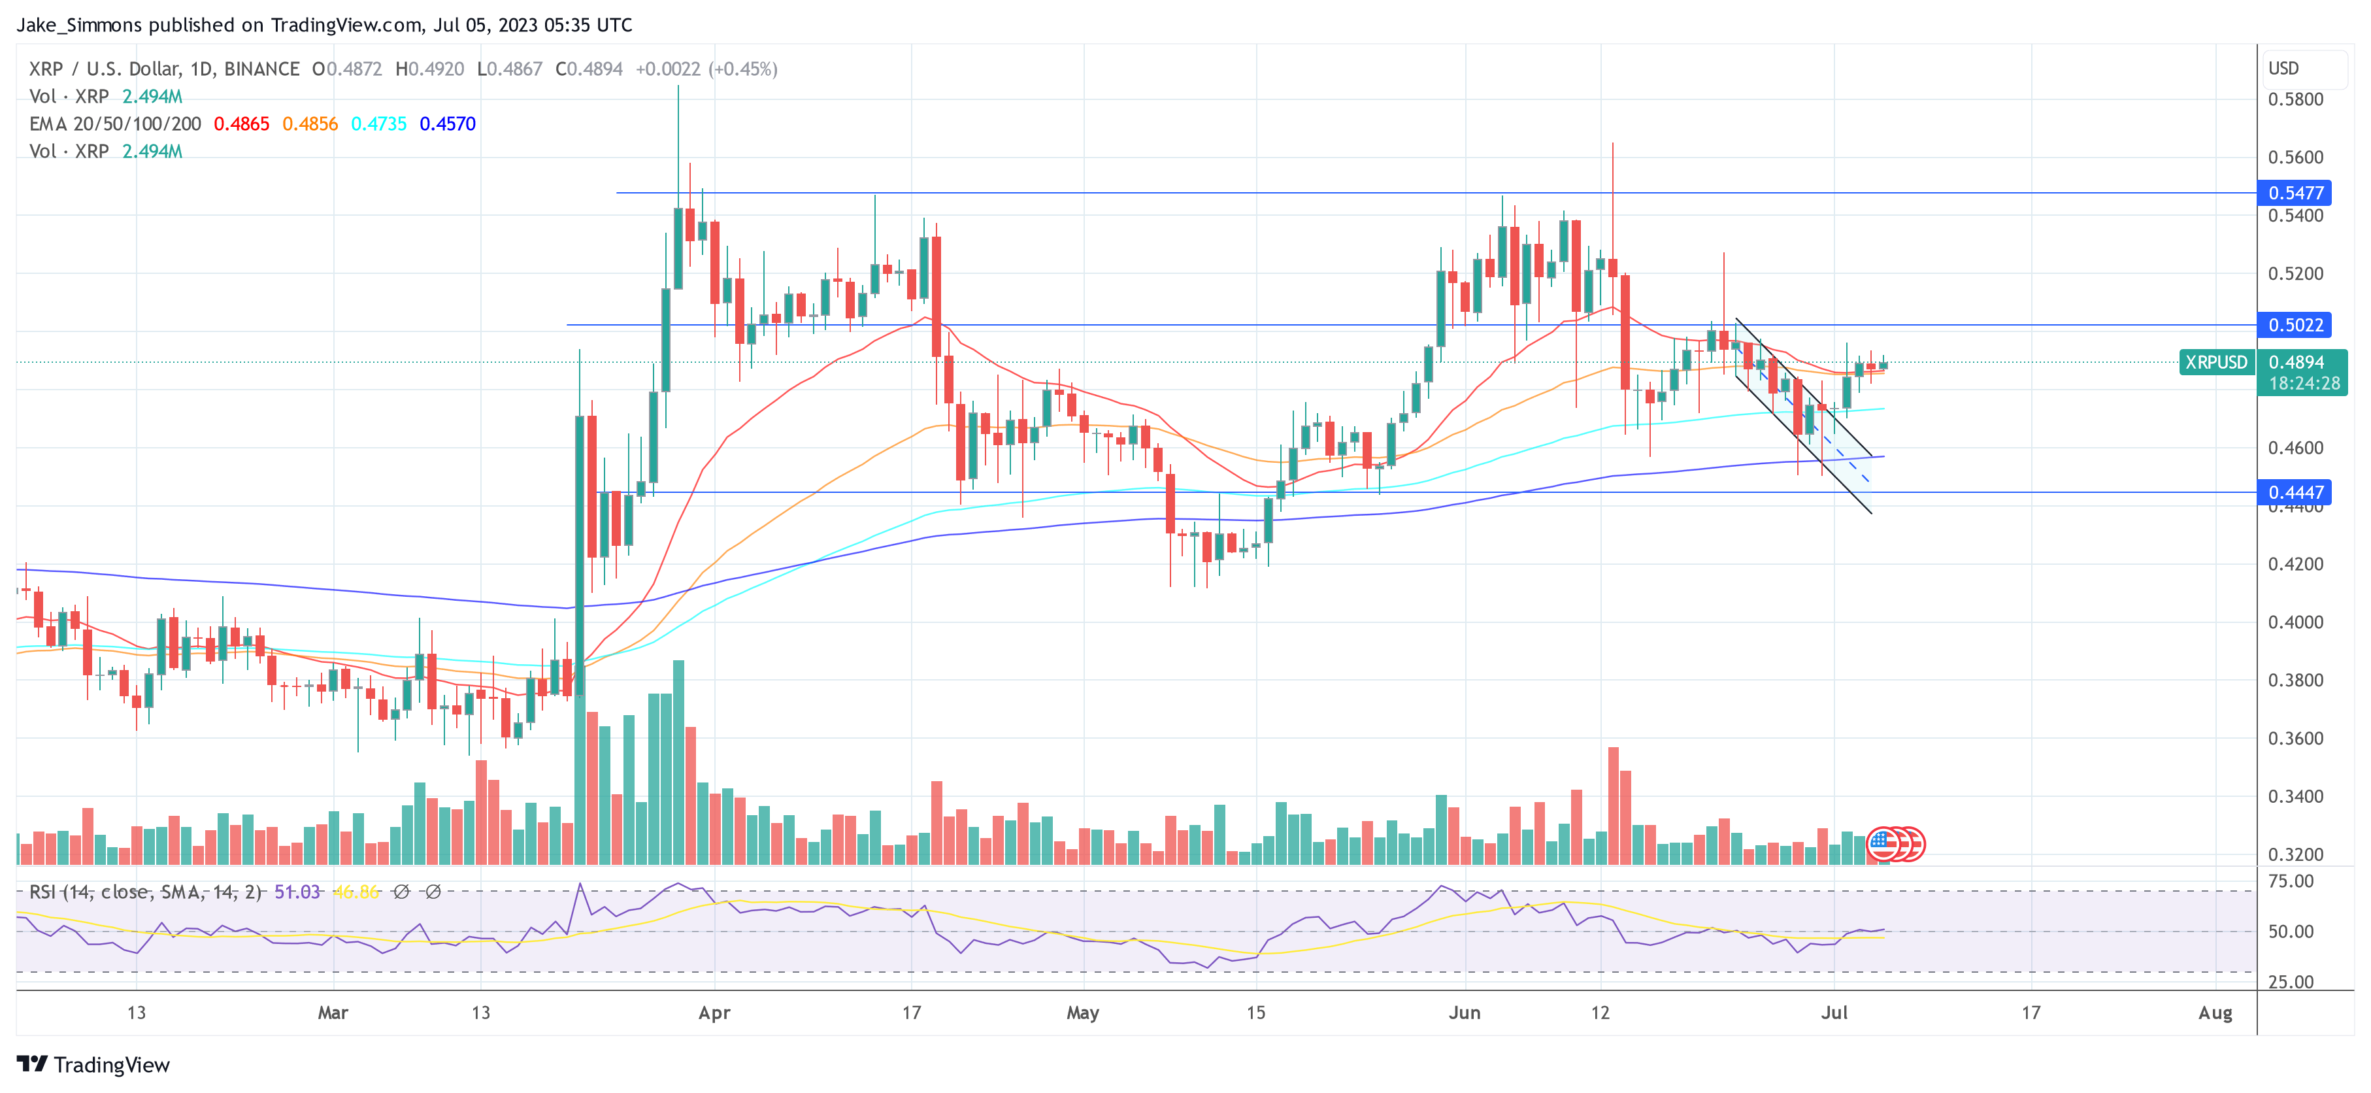This screenshot has height=1093, width=2371.
Task: Click the 0.4600 price axis label
Action: [2296, 448]
